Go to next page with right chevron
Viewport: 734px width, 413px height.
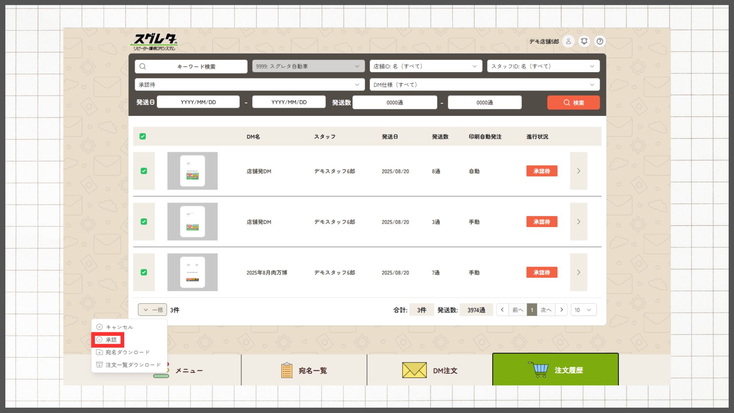[562, 310]
